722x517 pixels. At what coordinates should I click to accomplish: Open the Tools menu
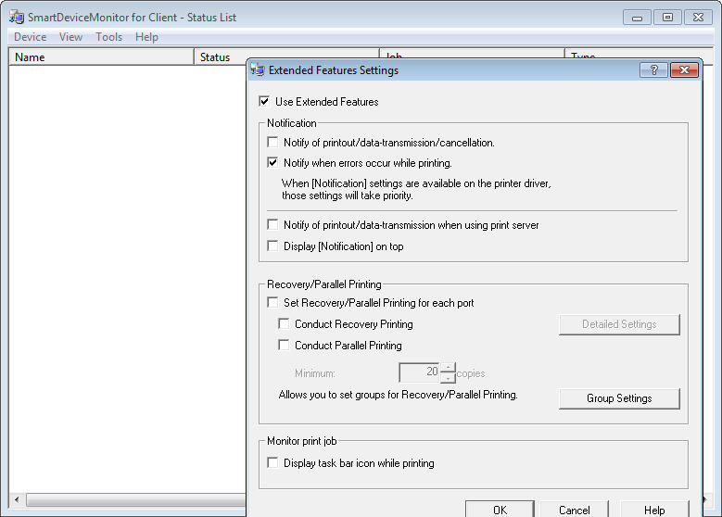pyautogui.click(x=109, y=37)
